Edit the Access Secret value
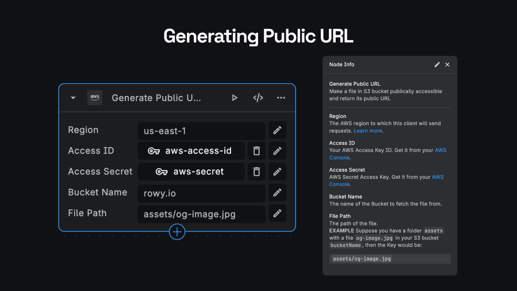The image size is (517, 291). tap(277, 172)
